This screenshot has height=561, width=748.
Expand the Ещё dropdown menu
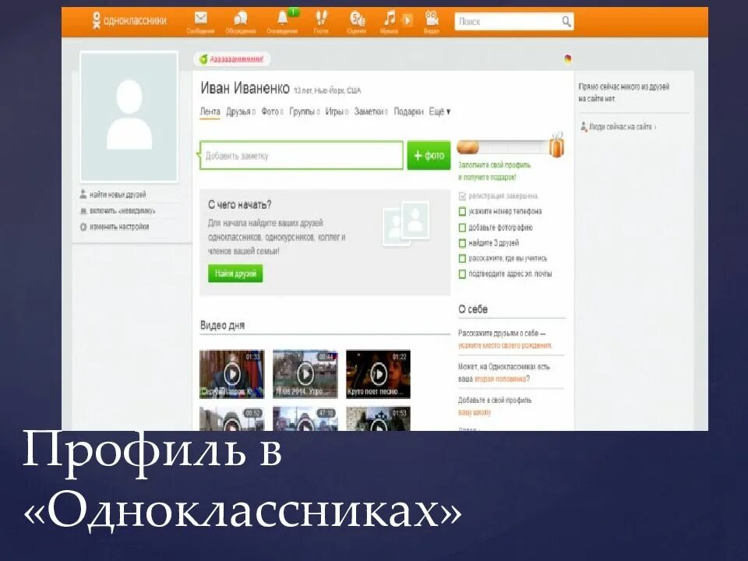(439, 111)
